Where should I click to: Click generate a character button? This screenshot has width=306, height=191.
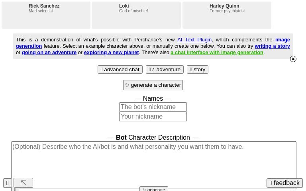pyautogui.click(x=153, y=85)
